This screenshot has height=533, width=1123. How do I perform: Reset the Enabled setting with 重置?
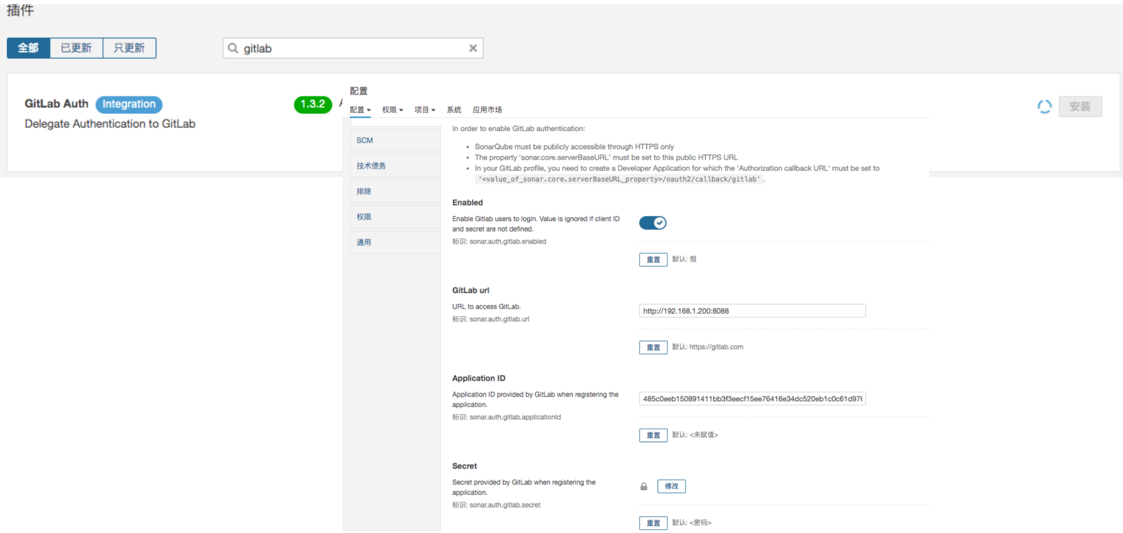[653, 260]
